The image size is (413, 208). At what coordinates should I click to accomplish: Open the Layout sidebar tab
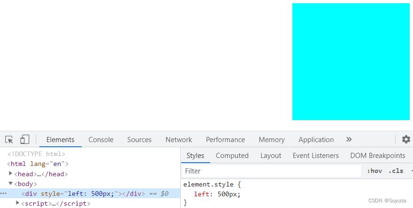271,156
